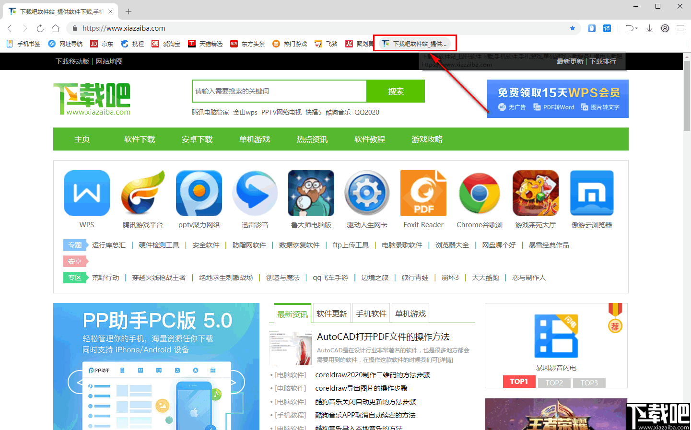Click the 游戏茶苑大厅 icon
The image size is (691, 430).
[536, 193]
